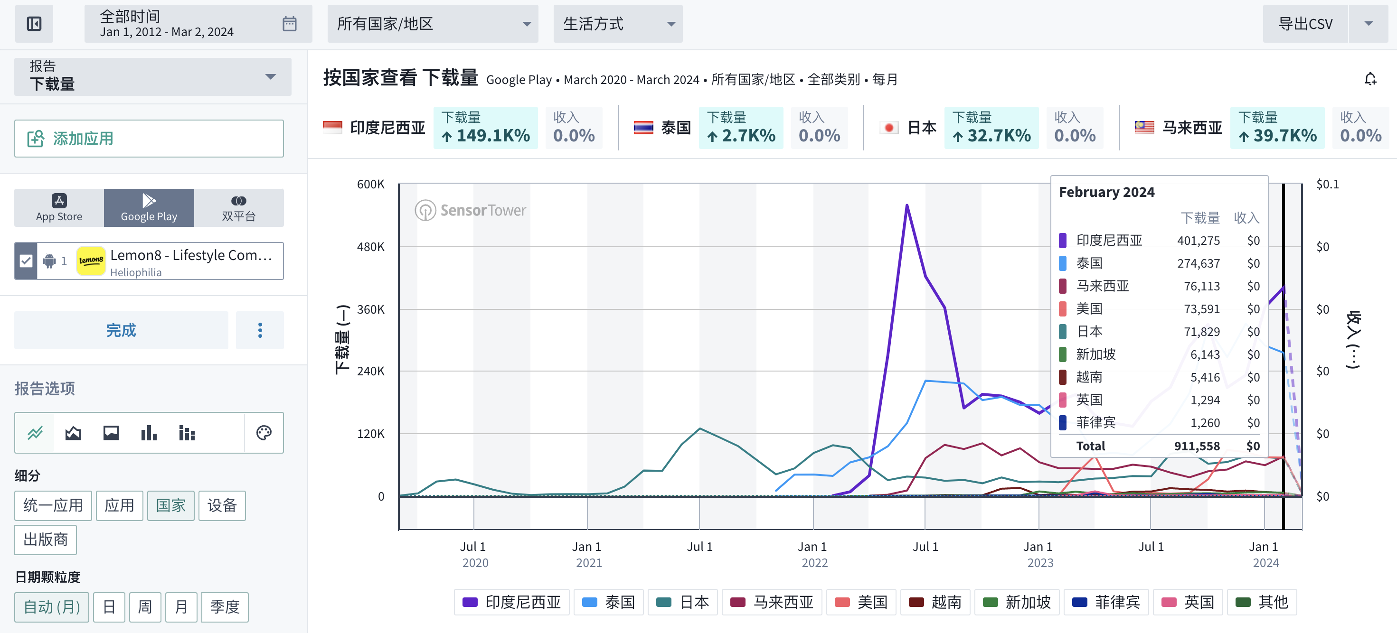
Task: Click the alert bell icon
Action: tap(1370, 79)
